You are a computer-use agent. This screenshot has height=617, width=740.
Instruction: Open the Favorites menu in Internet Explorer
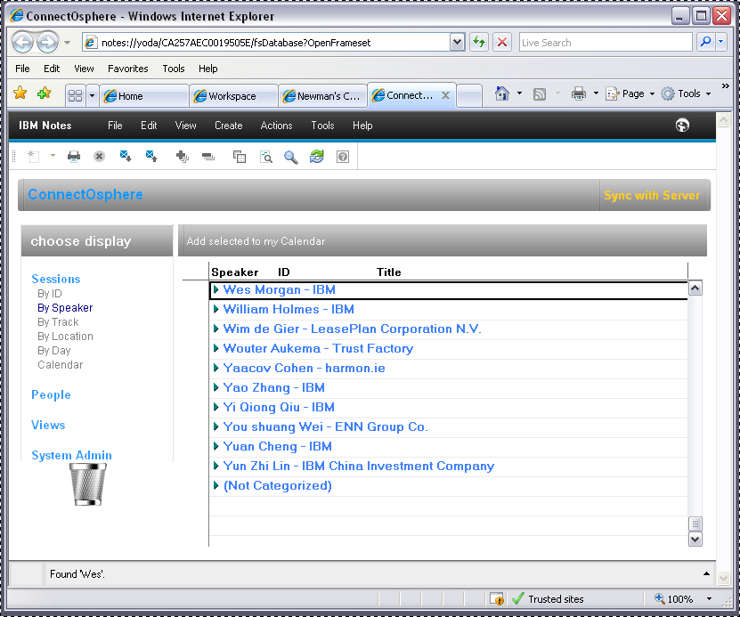point(127,69)
